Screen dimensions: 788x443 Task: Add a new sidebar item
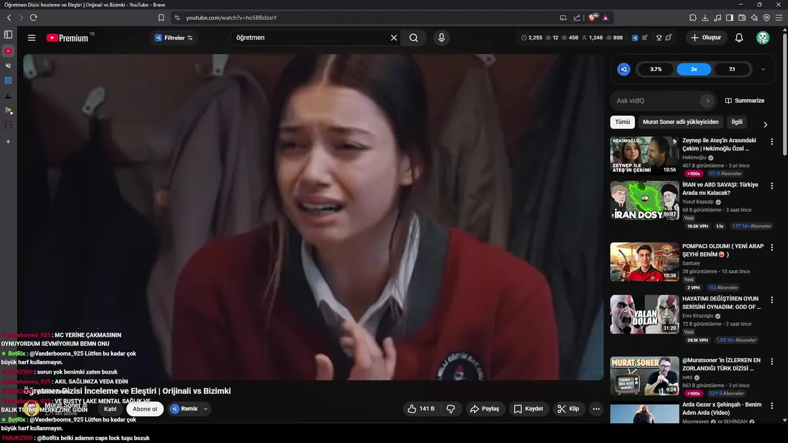coord(8,142)
